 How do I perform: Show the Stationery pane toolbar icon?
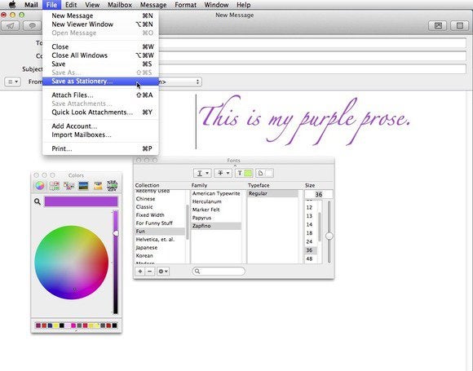point(460,25)
